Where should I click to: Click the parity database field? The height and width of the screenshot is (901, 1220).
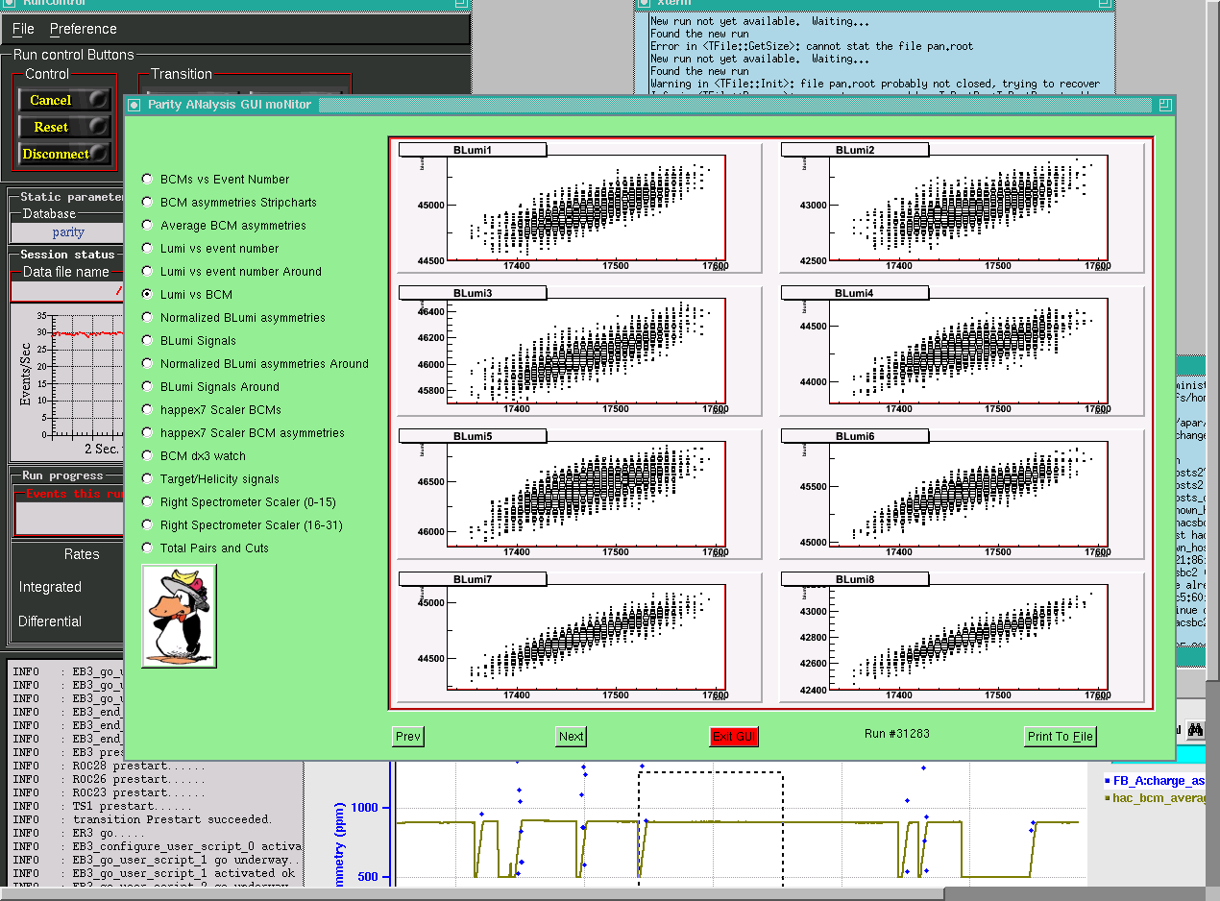pos(67,232)
